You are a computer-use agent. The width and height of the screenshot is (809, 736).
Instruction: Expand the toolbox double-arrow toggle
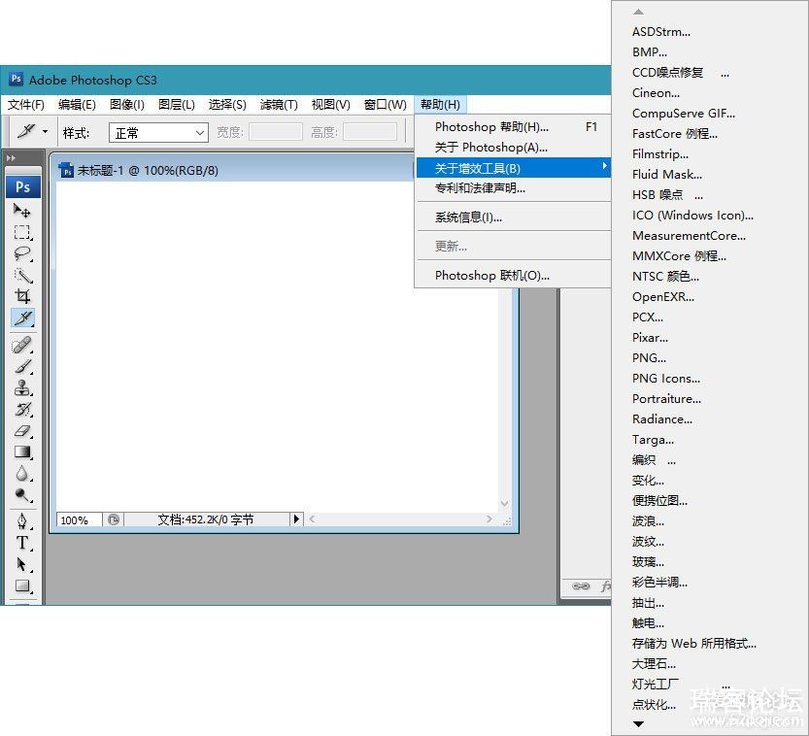pyautogui.click(x=11, y=158)
